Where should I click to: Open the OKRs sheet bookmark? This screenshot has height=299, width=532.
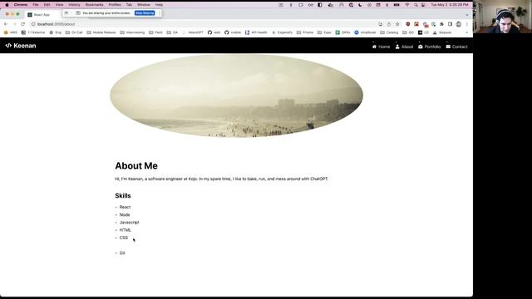point(342,32)
